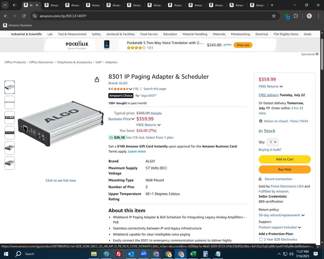Open Zoom from the taskbar
324x259 pixels.
(144, 254)
